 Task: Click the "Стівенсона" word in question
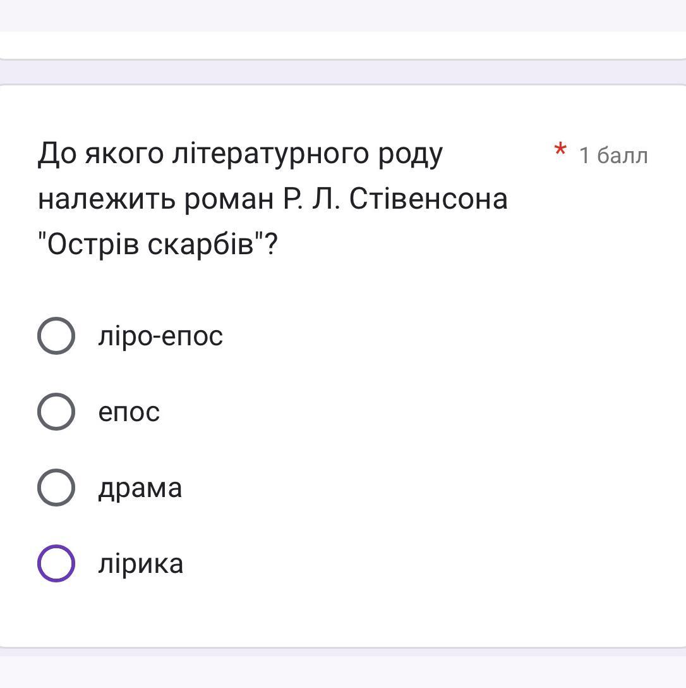pos(428,199)
